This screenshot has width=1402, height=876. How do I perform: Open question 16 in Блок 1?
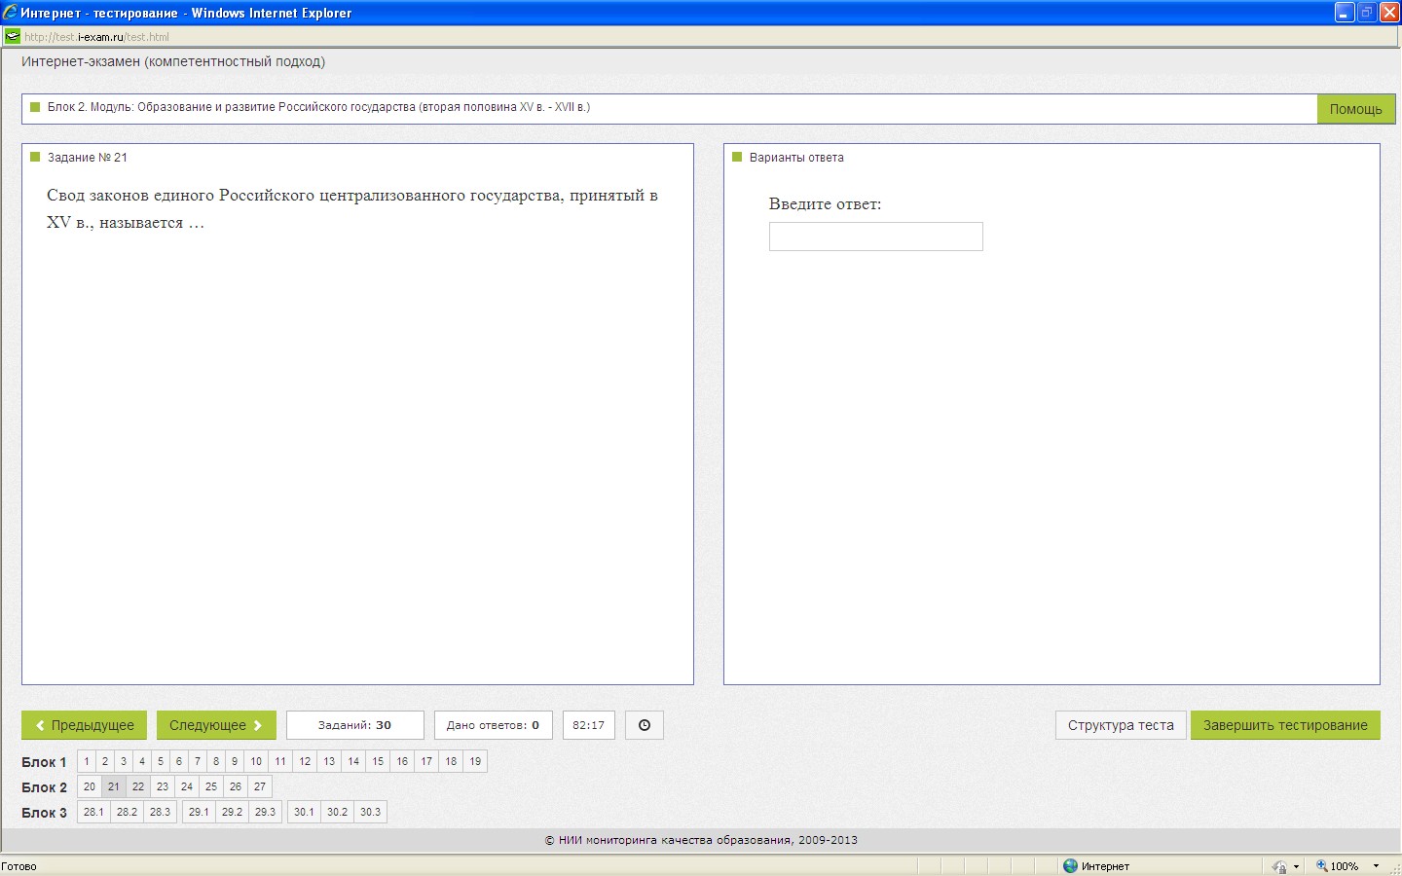click(x=402, y=761)
